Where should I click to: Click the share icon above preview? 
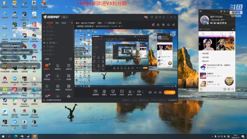point(174,25)
